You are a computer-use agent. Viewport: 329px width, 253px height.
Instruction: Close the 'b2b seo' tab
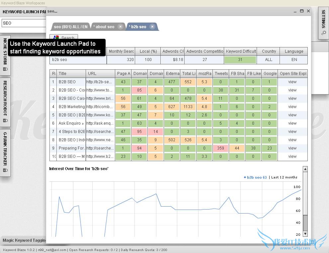(x=152, y=27)
